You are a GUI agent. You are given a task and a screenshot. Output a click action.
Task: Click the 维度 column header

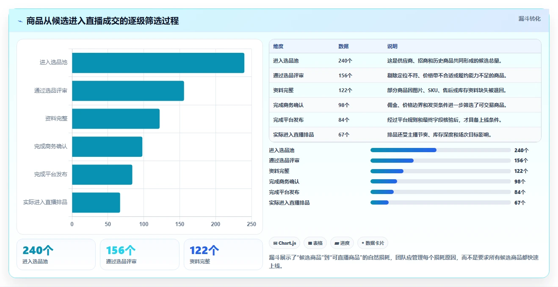click(278, 46)
